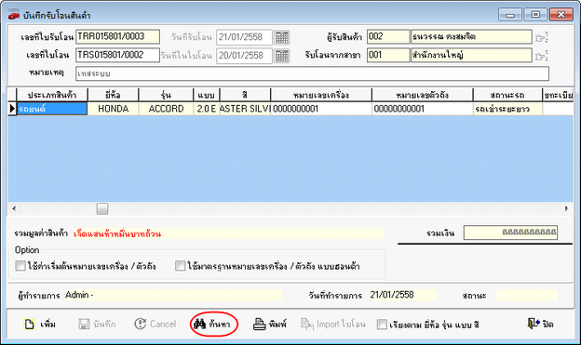
Task: Click the บันทึก save disk button
Action: (x=97, y=325)
